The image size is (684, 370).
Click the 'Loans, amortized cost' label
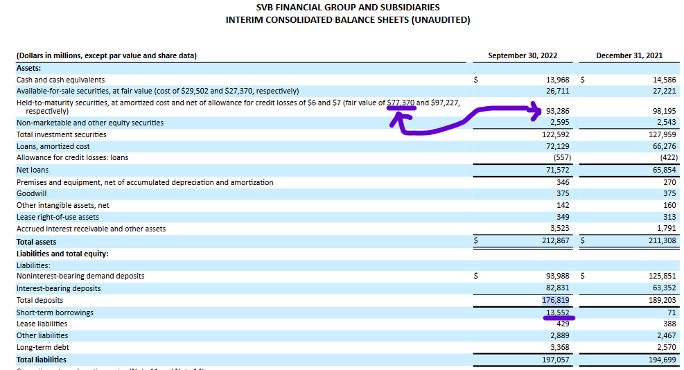(x=53, y=147)
